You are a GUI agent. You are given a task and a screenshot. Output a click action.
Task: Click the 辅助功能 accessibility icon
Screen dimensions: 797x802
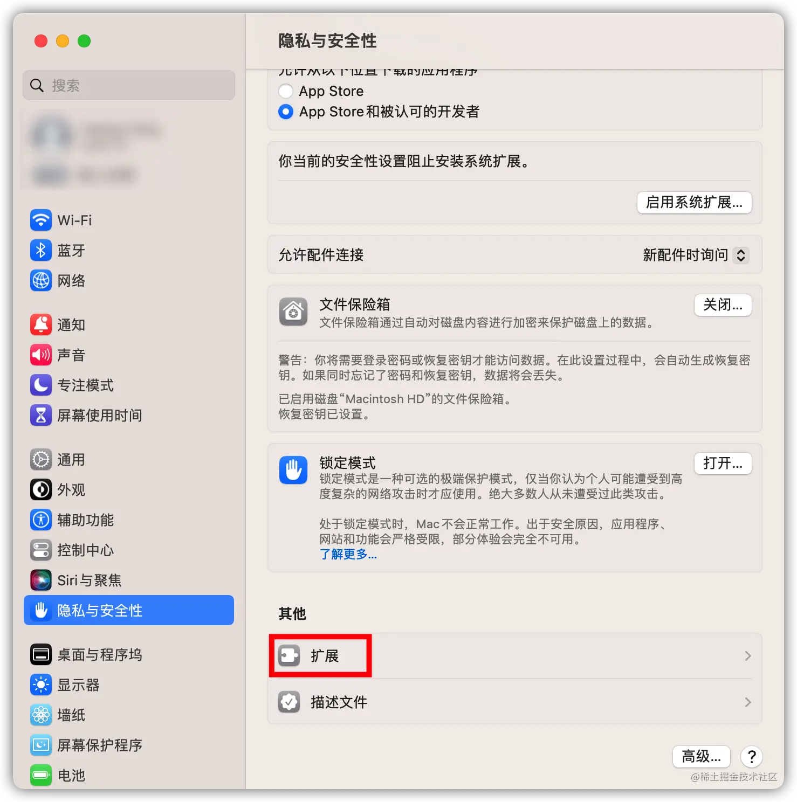41,520
